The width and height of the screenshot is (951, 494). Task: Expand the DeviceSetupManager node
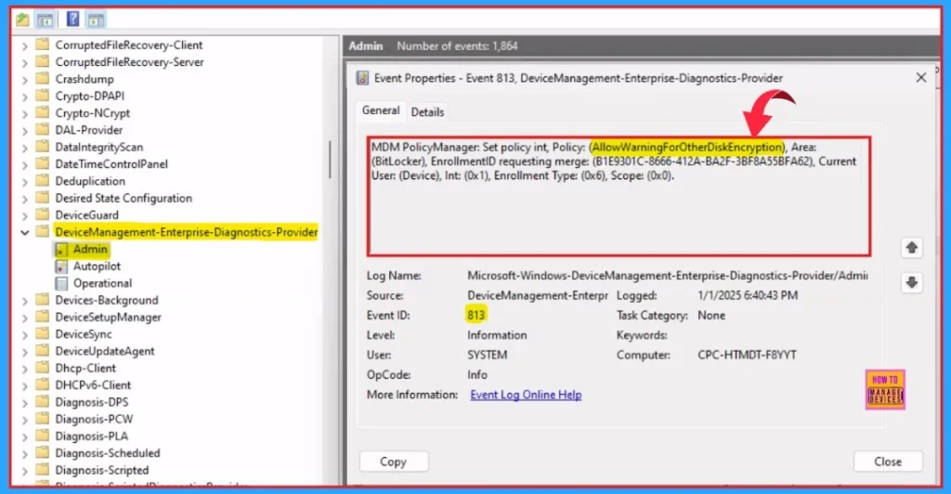(25, 318)
